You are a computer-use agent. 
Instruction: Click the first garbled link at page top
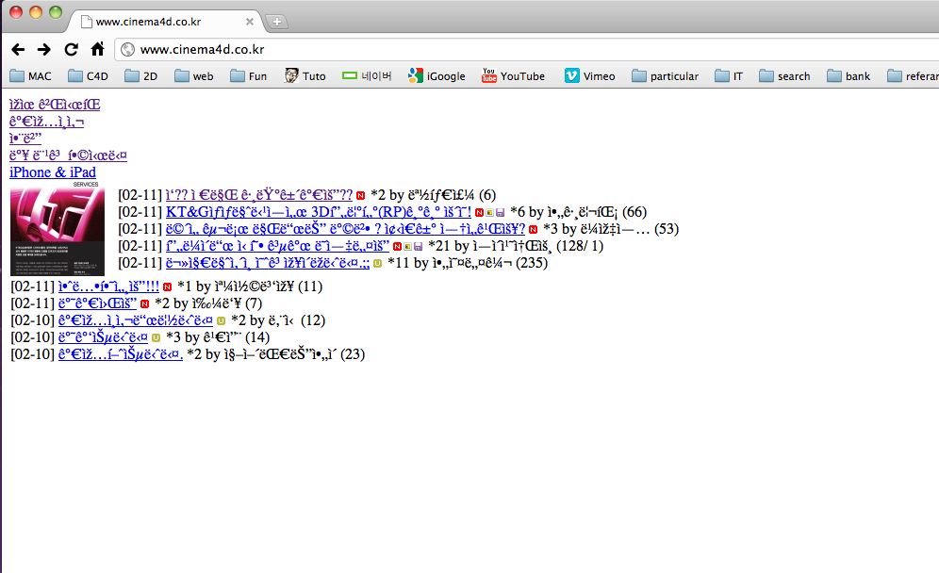pyautogui.click(x=55, y=105)
